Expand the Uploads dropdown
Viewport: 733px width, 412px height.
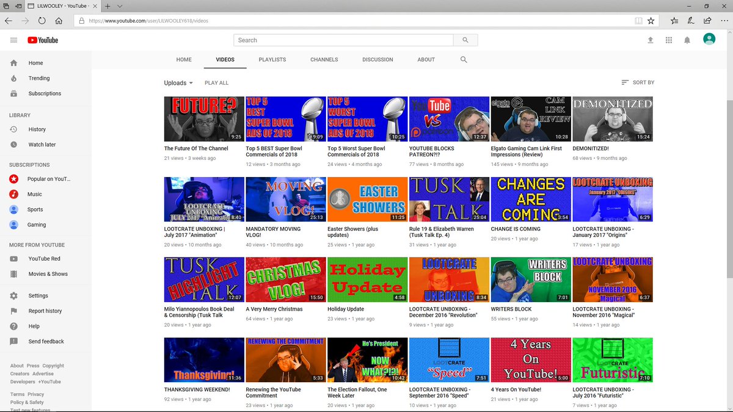178,83
